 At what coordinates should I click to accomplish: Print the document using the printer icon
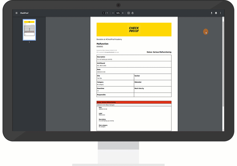click(x=216, y=13)
